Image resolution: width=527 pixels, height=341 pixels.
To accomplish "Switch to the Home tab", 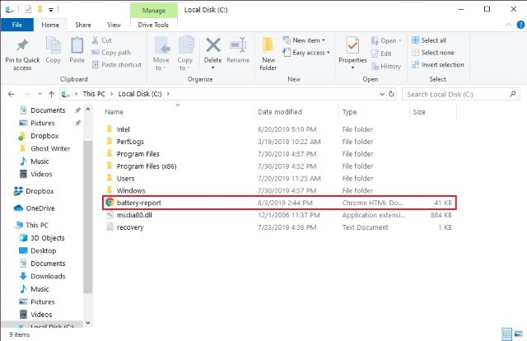I will (50, 25).
